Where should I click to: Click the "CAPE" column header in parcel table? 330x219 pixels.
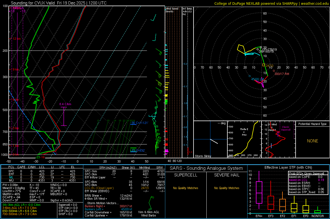coord(21,167)
